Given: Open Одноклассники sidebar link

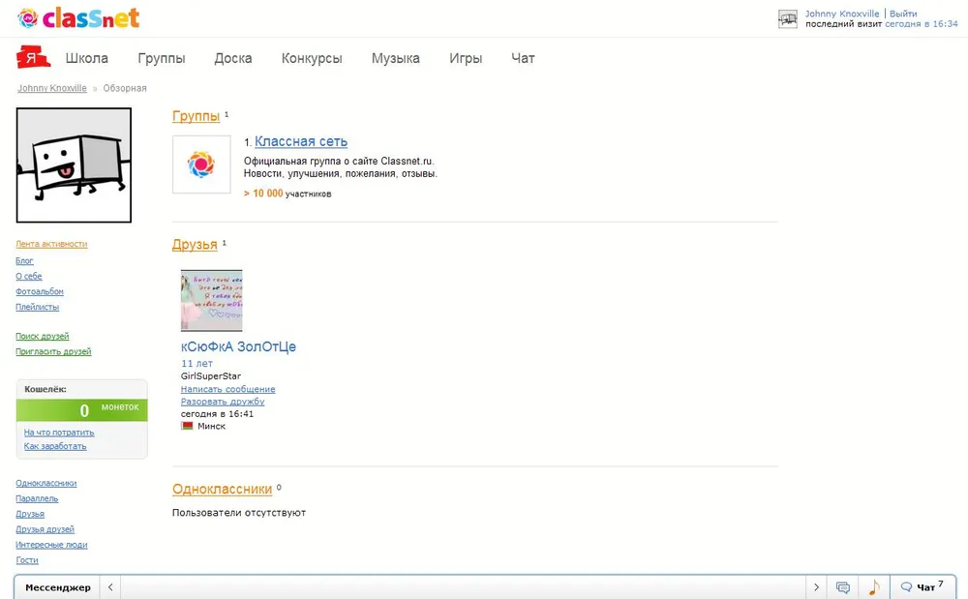Looking at the screenshot, I should (45, 483).
